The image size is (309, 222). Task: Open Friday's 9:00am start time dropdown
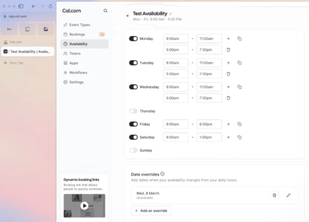click(176, 124)
